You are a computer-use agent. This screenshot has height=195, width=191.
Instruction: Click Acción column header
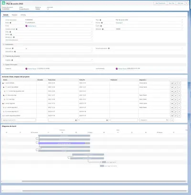[x=5, y=80]
